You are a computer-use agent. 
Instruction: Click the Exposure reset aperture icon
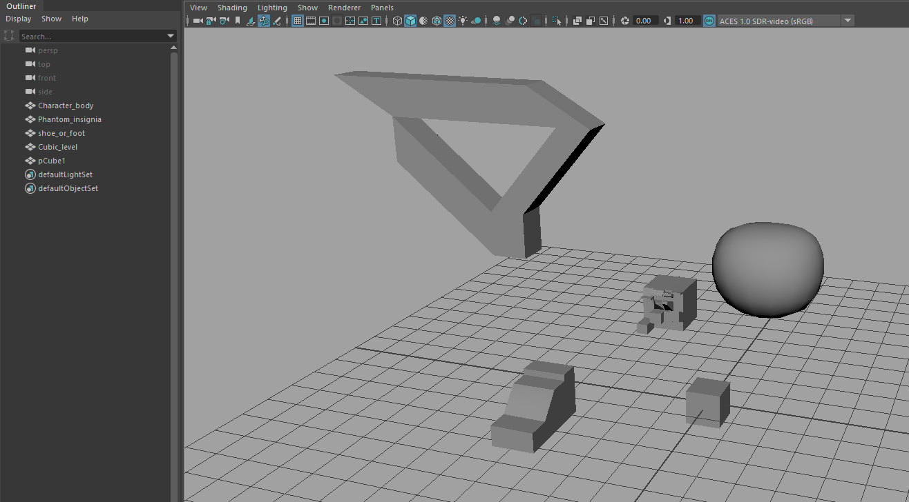624,21
